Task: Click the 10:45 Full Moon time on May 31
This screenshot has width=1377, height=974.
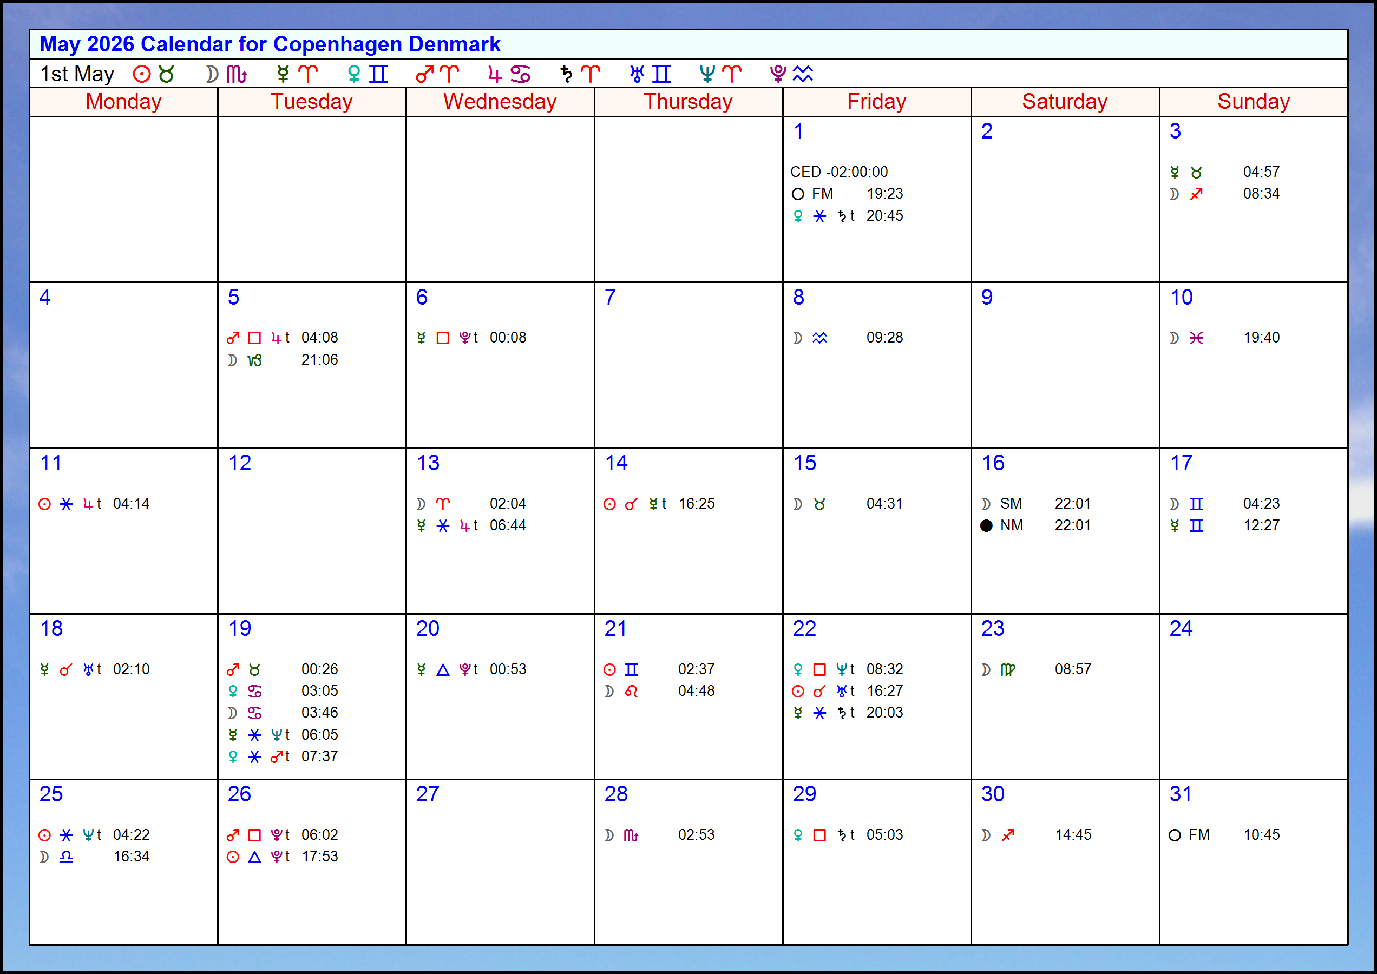Action: (1261, 835)
